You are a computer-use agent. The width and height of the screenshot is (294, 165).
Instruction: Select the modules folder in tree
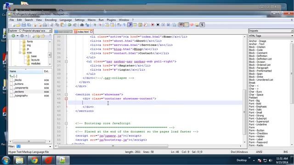[36, 64]
